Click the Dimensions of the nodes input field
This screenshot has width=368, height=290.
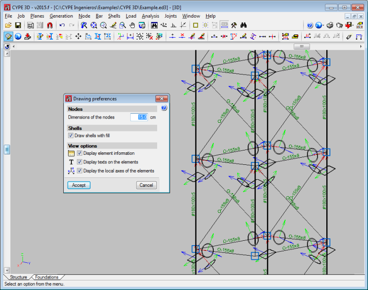(x=139, y=117)
